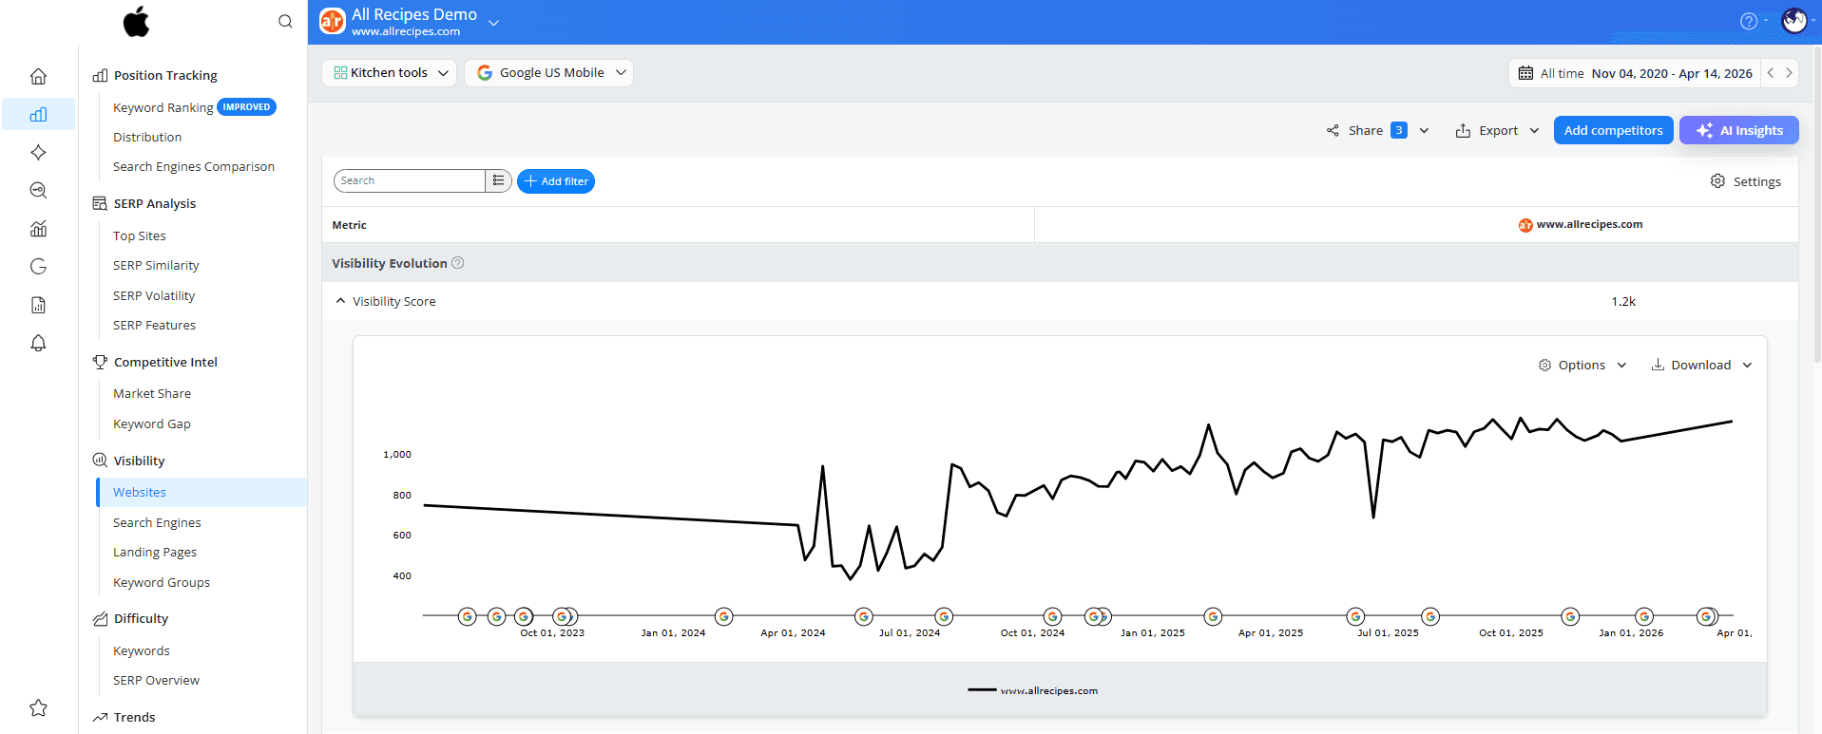Open chart Download dropdown
This screenshot has height=734, width=1822.
coord(1701,365)
